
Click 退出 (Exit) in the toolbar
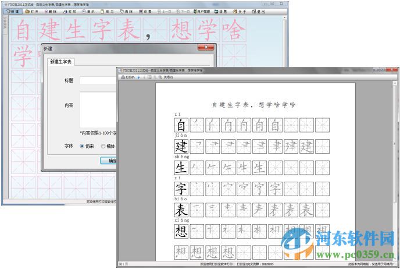[259, 12]
